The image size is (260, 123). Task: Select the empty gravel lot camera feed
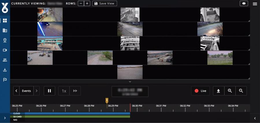pos(130,72)
